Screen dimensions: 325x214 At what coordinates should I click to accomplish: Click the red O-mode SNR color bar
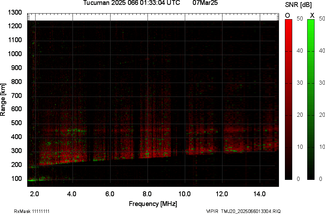pos(289,99)
